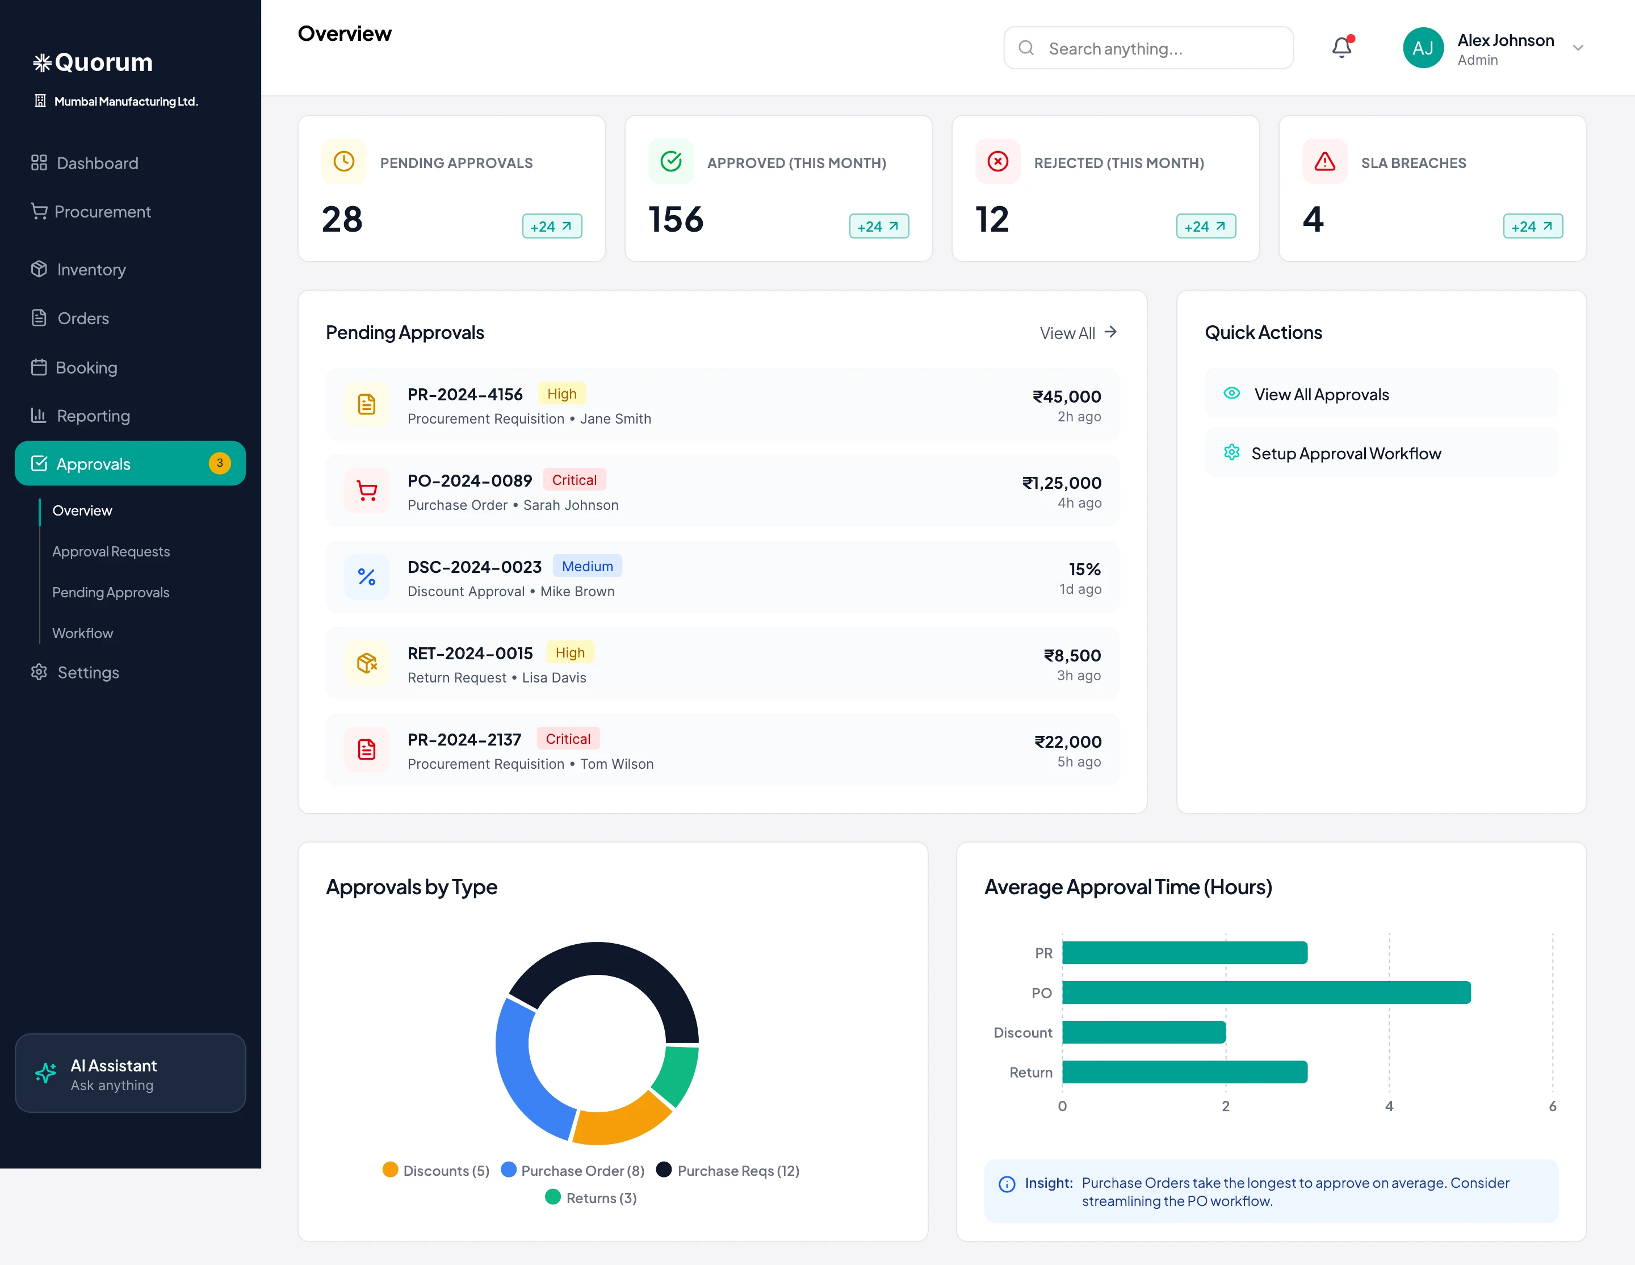Screen dimensions: 1635x1265
Task: Click the Medium priority tag on DSC-2024-0023
Action: click(588, 566)
